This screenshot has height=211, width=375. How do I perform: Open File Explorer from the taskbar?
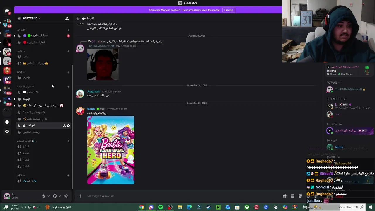pyautogui.click(x=180, y=207)
